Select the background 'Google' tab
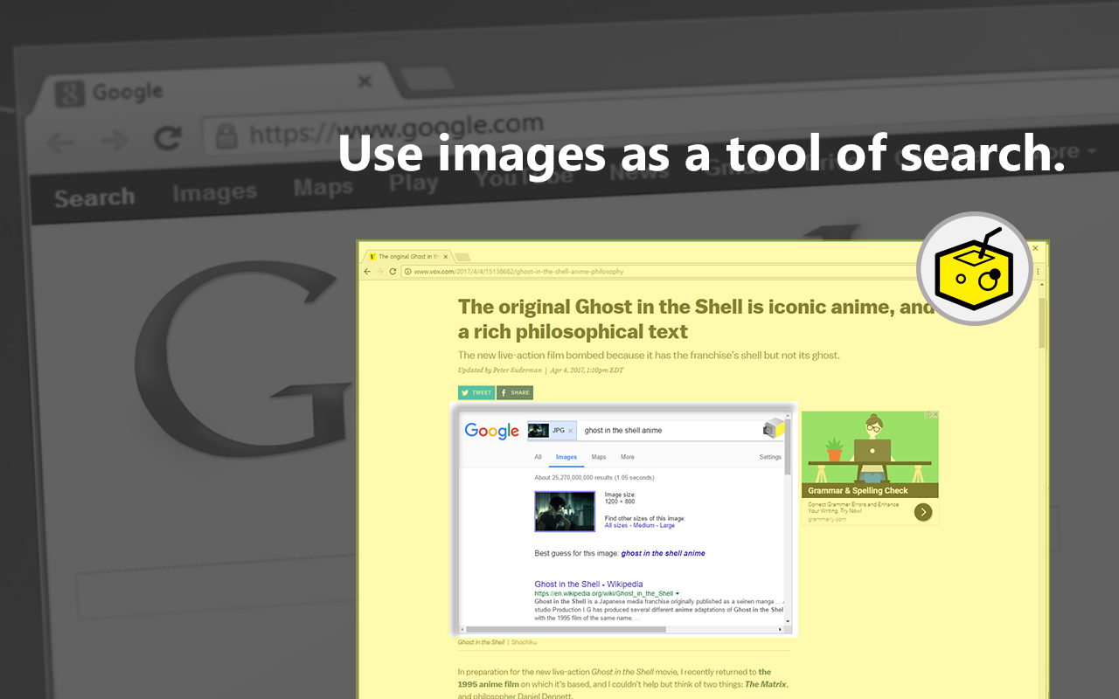The height and width of the screenshot is (699, 1119). point(214,90)
